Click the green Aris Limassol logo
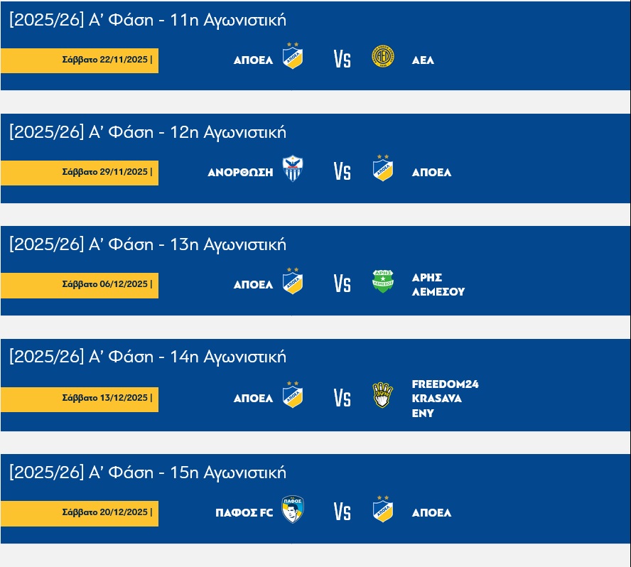The image size is (631, 567). [382, 281]
